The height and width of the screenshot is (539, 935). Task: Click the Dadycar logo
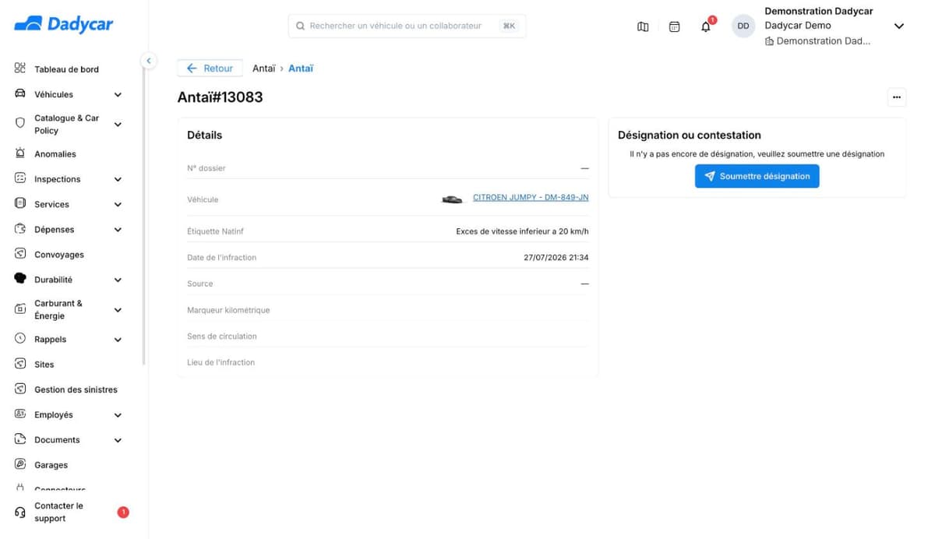point(64,24)
